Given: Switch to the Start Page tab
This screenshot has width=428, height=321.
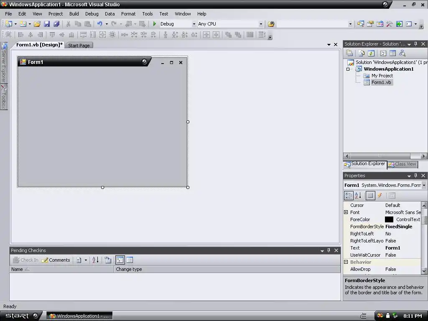Looking at the screenshot, I should coord(79,45).
